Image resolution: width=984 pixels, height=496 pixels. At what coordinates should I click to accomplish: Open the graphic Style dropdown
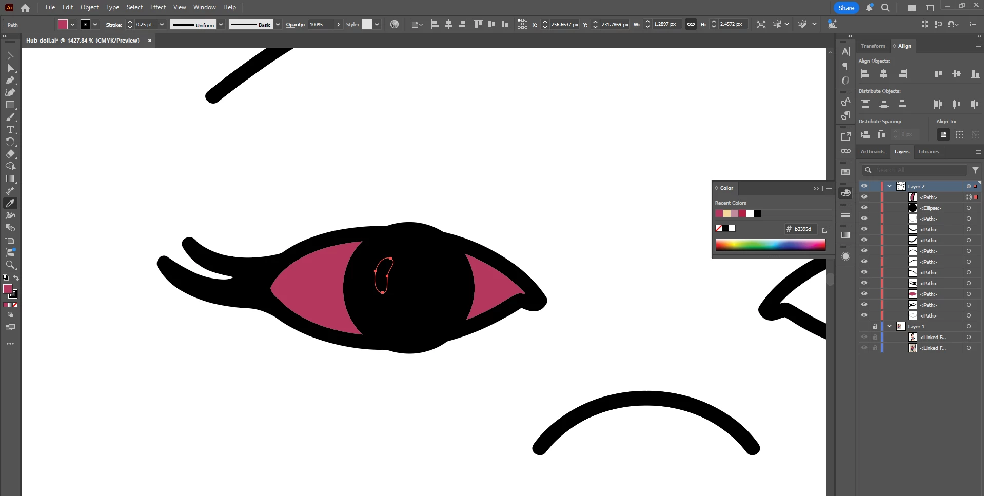click(x=377, y=24)
